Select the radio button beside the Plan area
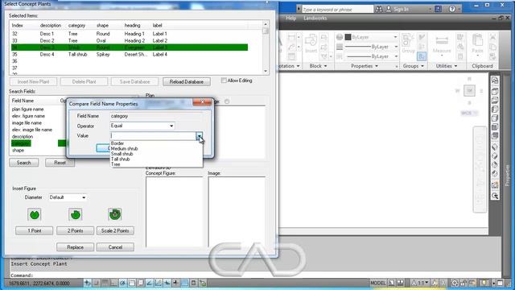The height and width of the screenshot is (290, 515). 227,101
